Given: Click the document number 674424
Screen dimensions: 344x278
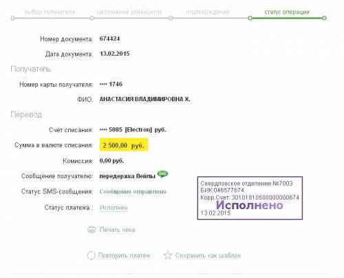Looking at the screenshot, I should pos(109,39).
